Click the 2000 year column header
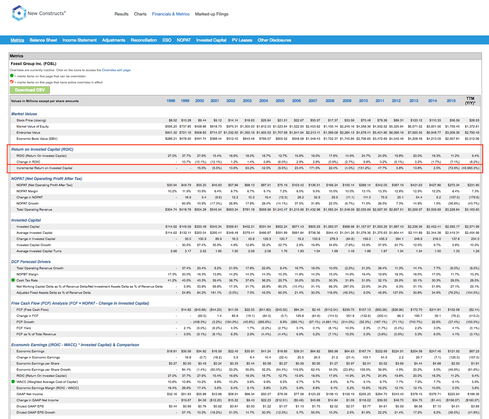The image size is (489, 419). coord(200,101)
